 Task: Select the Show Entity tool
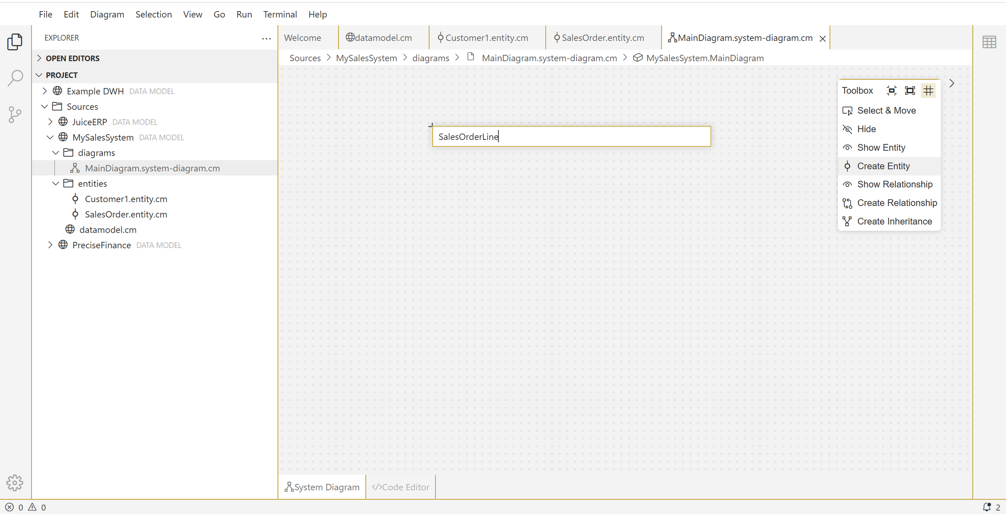(x=881, y=148)
